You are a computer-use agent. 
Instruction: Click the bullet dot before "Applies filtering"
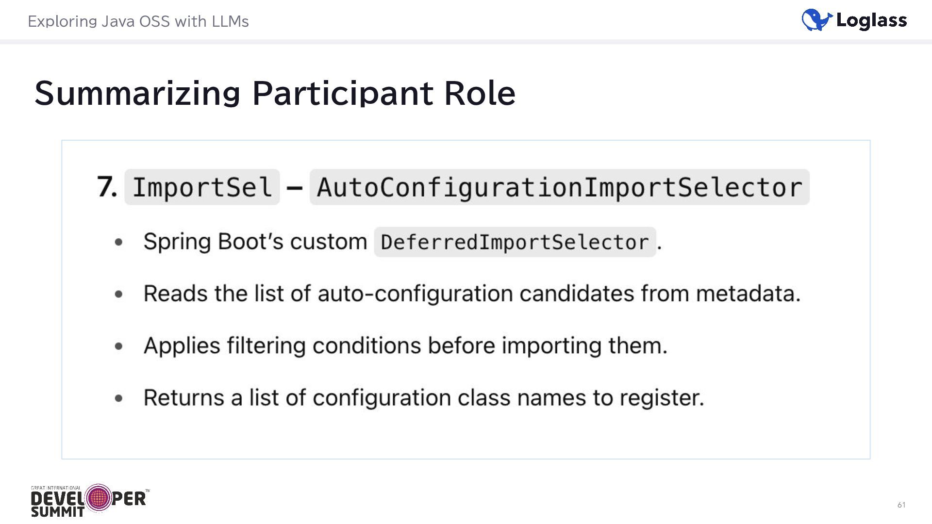coord(119,346)
